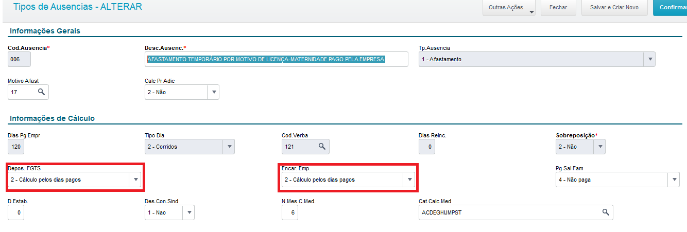This screenshot has height=232, width=687.
Task: Expand the Calc Pr Adic dropdown
Action: point(213,92)
